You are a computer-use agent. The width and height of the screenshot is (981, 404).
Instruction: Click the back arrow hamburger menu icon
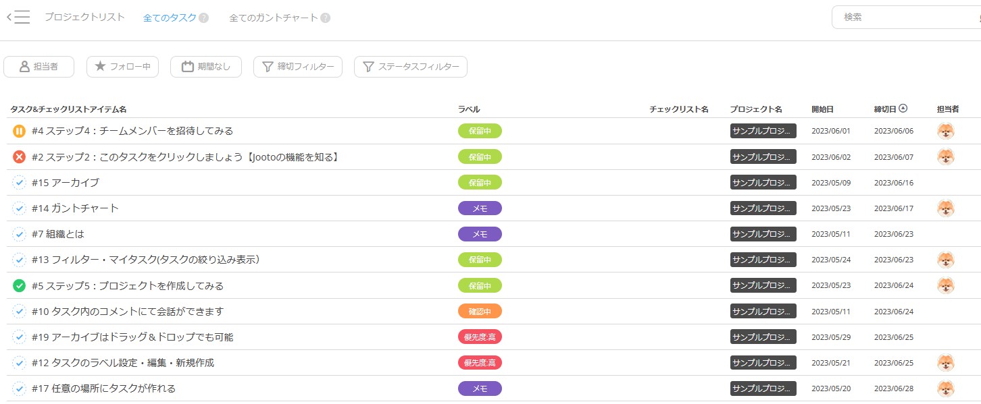(x=18, y=18)
